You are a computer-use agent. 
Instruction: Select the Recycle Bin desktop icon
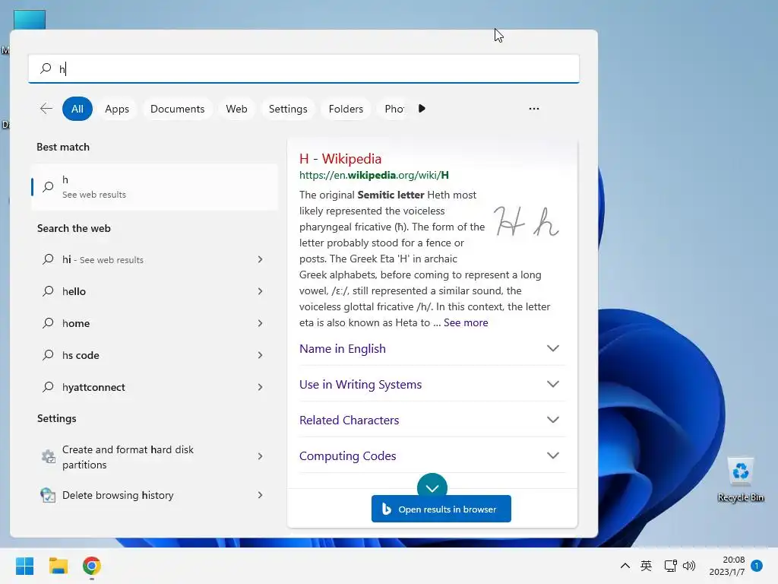740,480
